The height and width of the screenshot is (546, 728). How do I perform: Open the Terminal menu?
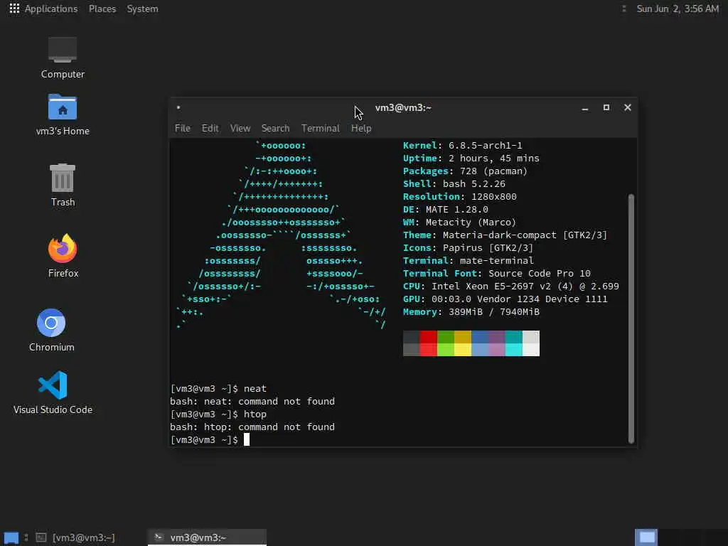(321, 128)
